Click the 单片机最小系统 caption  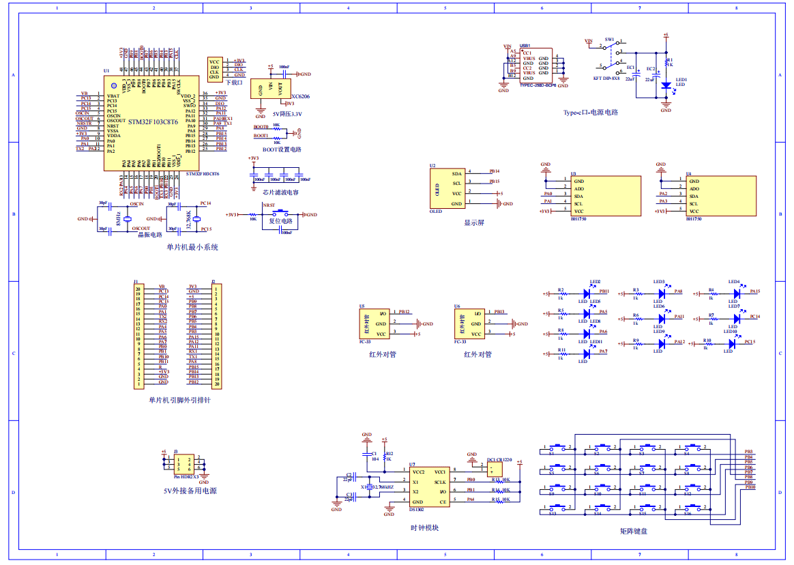(x=192, y=247)
